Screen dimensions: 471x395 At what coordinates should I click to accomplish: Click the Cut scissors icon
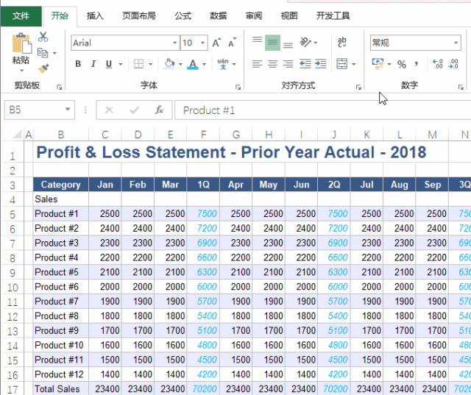[x=43, y=37]
